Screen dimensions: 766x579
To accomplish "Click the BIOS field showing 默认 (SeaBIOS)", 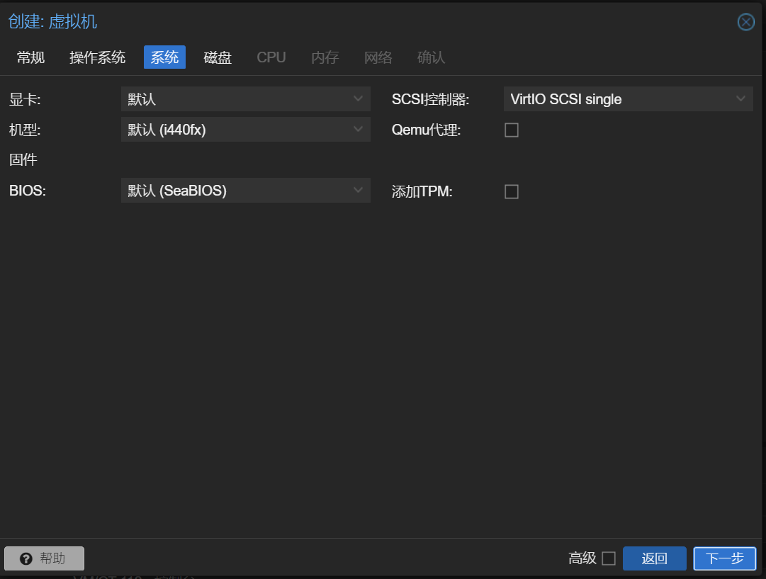I will (x=246, y=190).
